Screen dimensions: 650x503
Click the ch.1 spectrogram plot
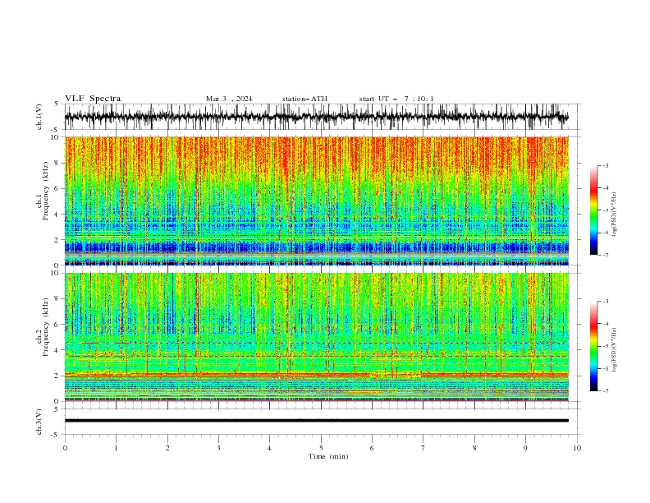click(x=316, y=201)
